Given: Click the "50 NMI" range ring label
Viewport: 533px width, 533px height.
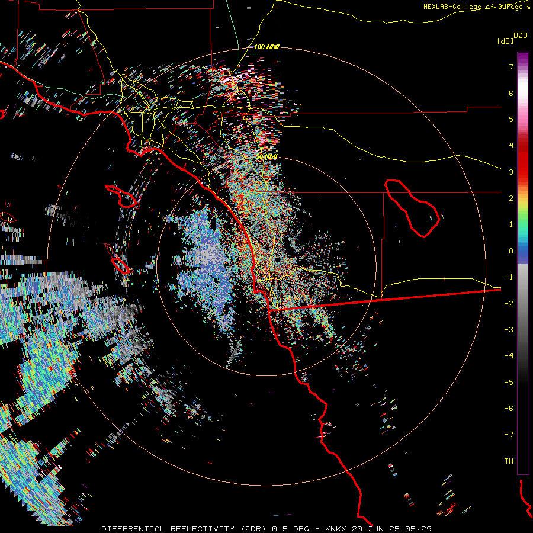Looking at the screenshot, I should (267, 157).
